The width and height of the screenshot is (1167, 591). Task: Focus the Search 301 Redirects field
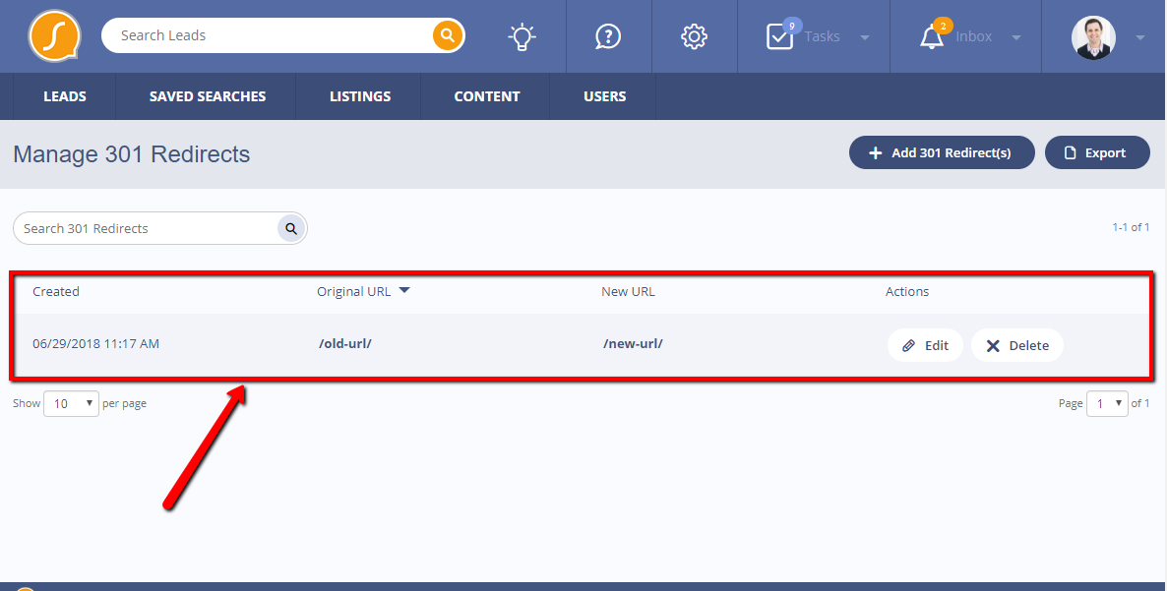click(146, 228)
